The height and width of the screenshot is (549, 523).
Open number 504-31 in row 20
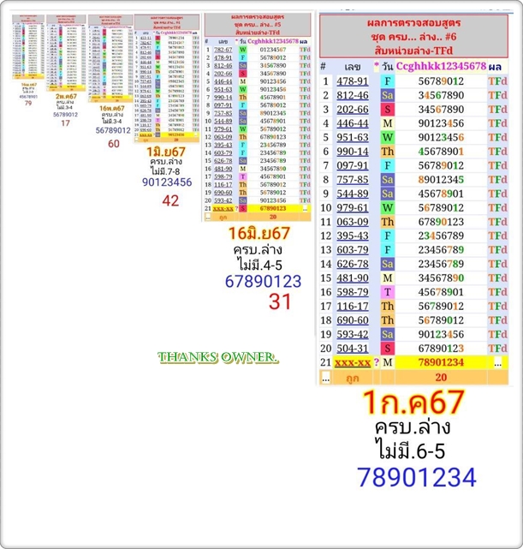point(353,349)
